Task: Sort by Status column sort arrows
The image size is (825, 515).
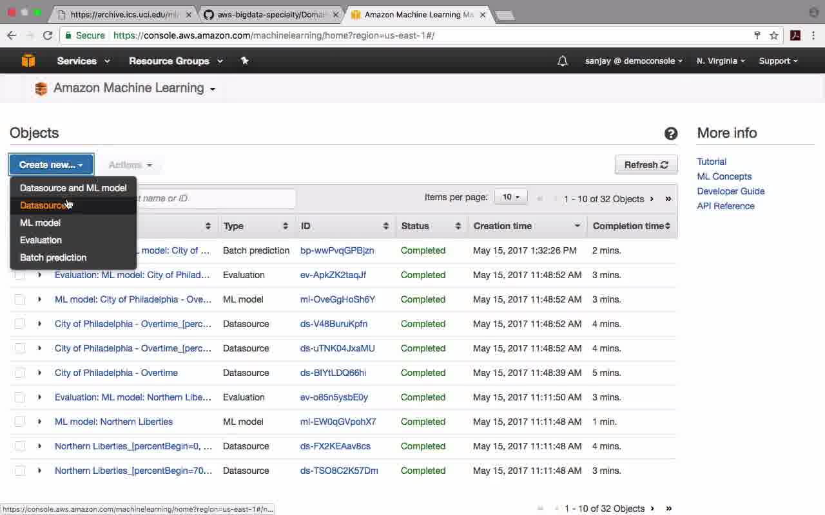Action: (x=458, y=226)
